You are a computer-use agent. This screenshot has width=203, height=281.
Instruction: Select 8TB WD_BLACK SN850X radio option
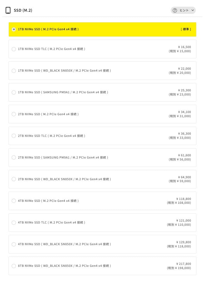[x=14, y=266]
